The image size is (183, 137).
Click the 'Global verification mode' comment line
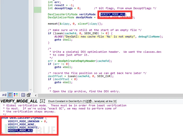65,106
